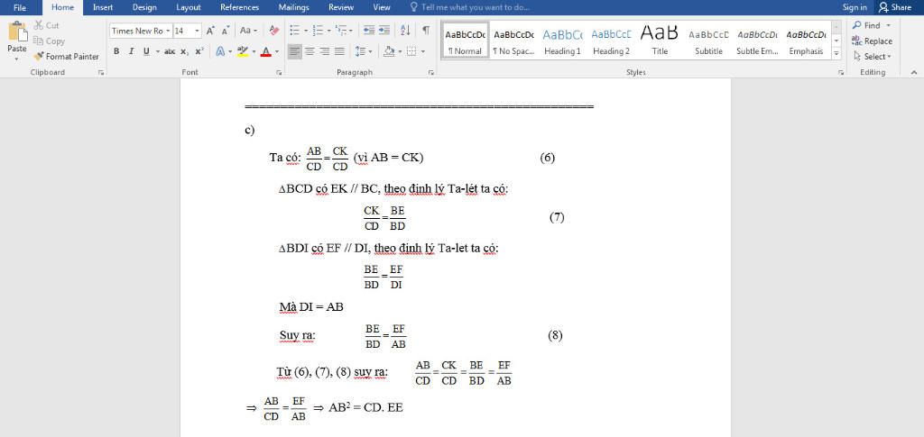924x437 pixels.
Task: Apply the Normal style
Action: 465,40
